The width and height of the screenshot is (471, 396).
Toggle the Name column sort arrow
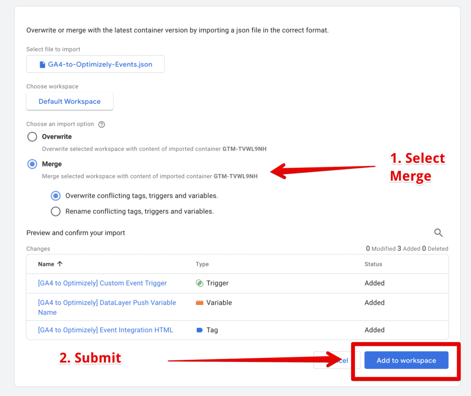[x=60, y=264]
